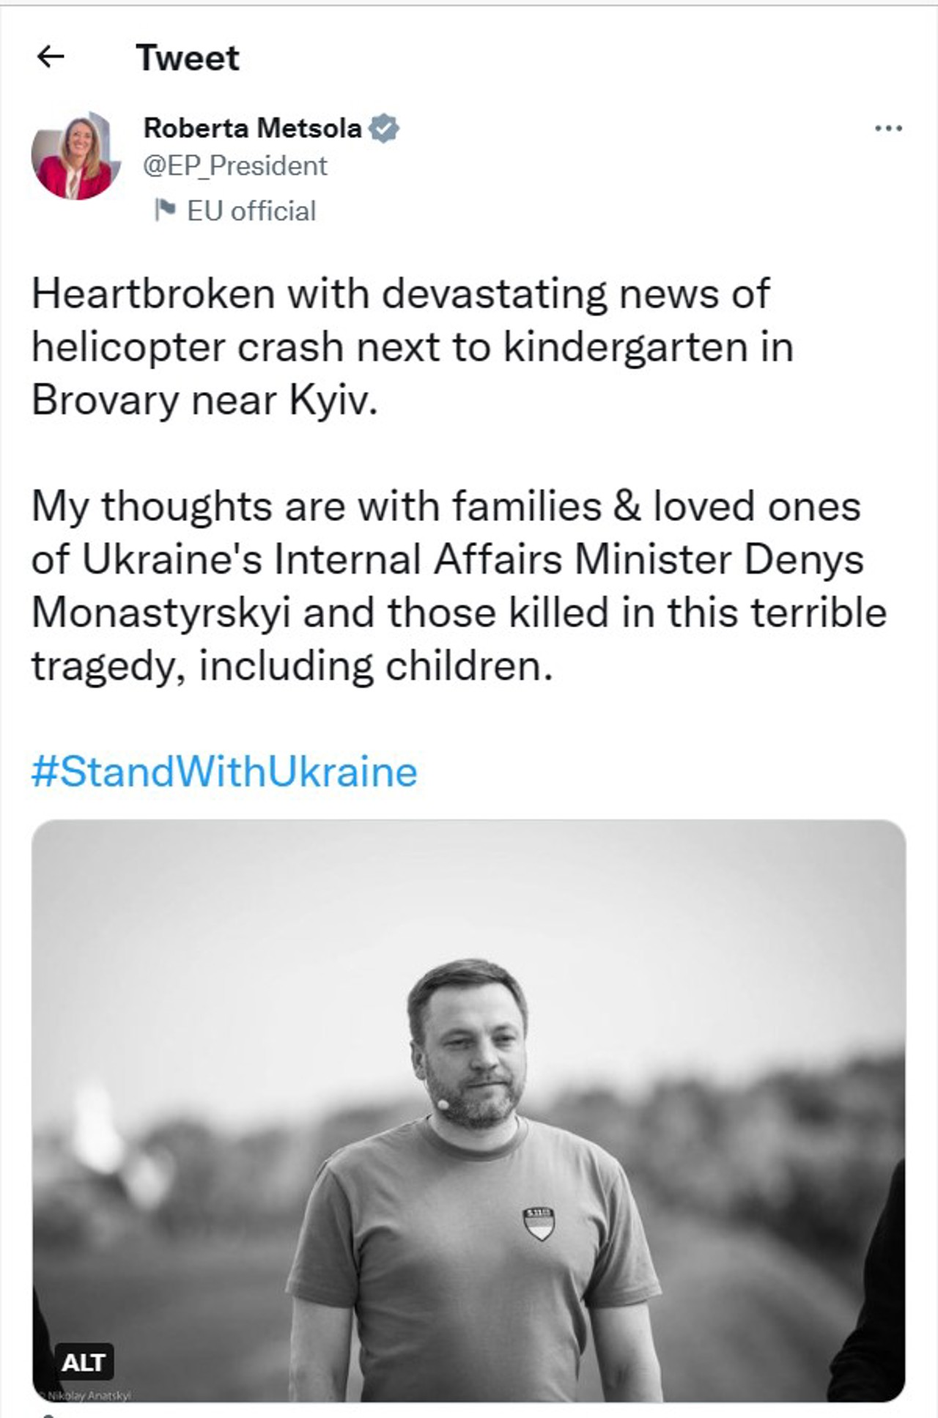The width and height of the screenshot is (938, 1418).
Task: Click Monastyrskyi in the tweet text
Action: [x=161, y=613]
